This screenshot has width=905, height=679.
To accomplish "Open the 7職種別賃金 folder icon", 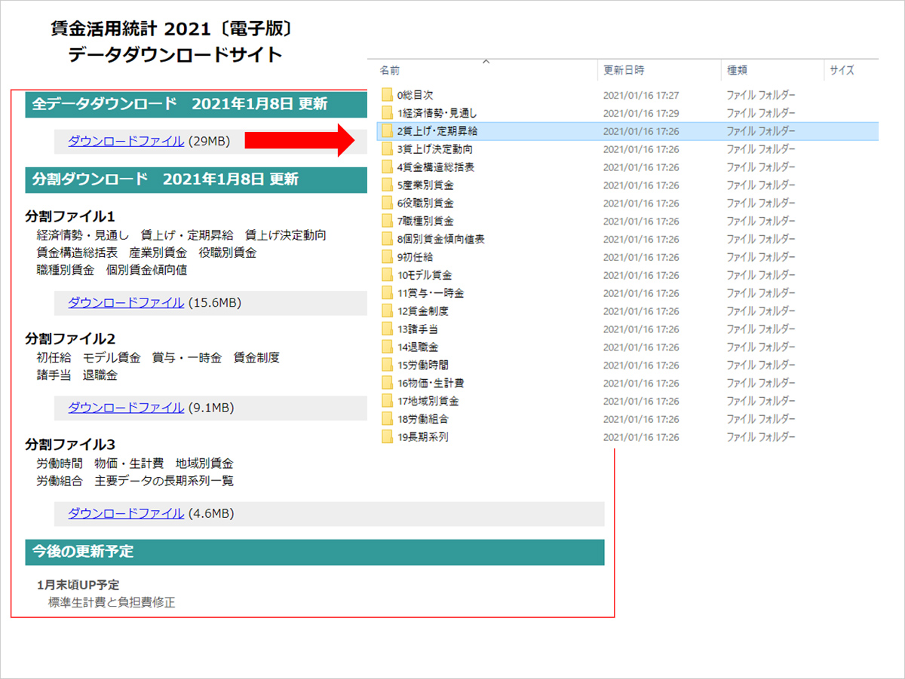I will point(388,222).
